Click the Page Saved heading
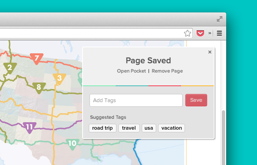 [148, 61]
